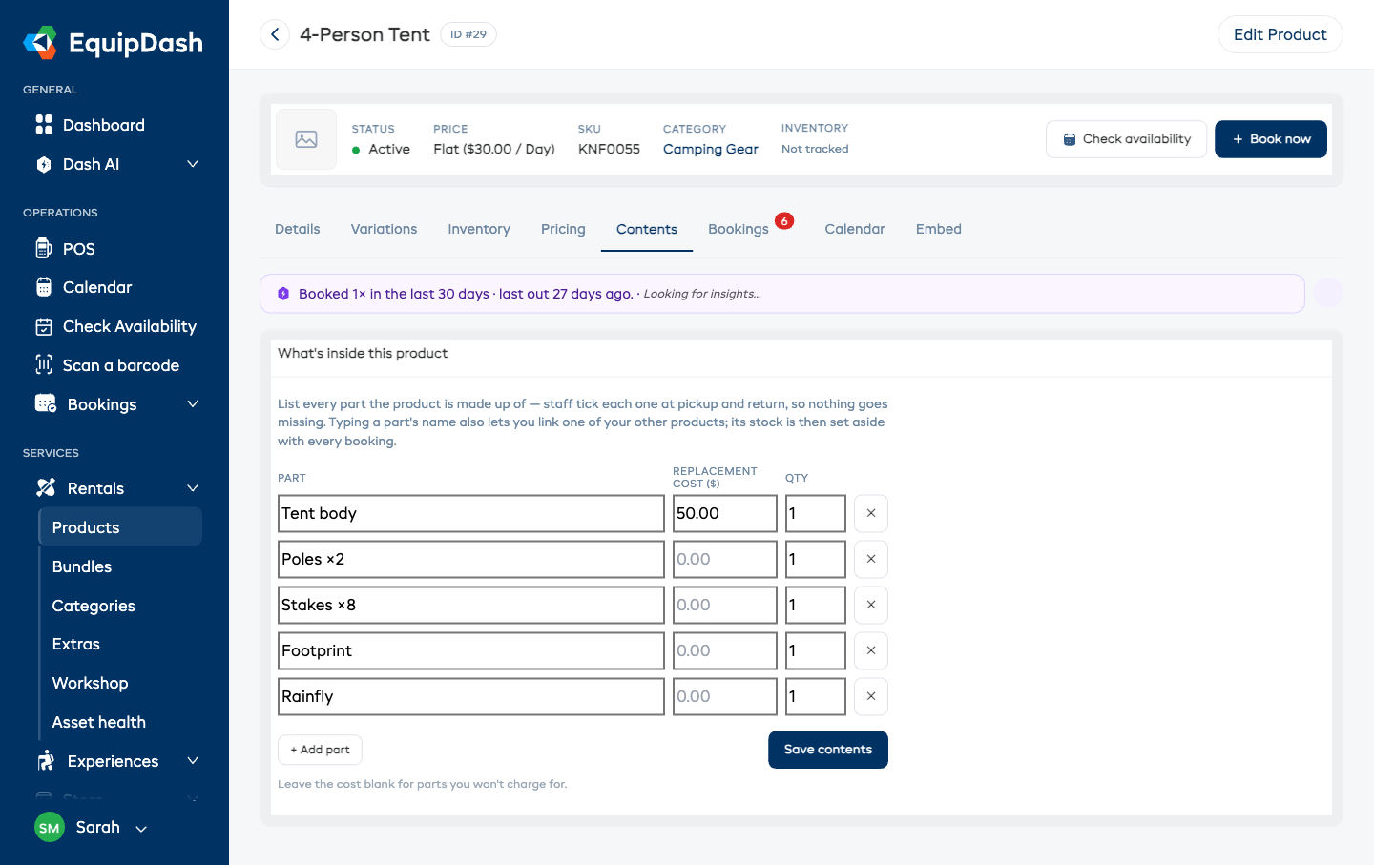Click the Stakes ×8 part name field
This screenshot has width=1374, height=865.
coord(471,605)
